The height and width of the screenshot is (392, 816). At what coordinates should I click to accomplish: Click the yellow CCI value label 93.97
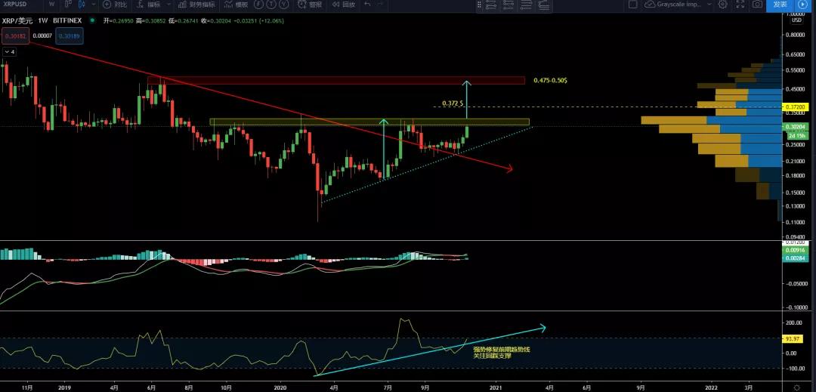click(x=794, y=339)
